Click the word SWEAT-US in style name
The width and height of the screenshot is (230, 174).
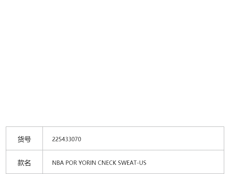(x=132, y=163)
